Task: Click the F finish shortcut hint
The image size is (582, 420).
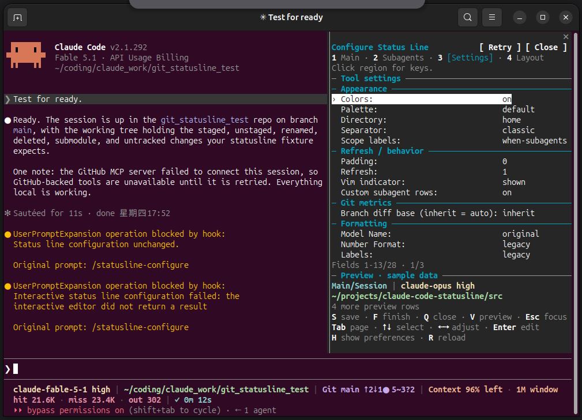Action: click(x=392, y=317)
